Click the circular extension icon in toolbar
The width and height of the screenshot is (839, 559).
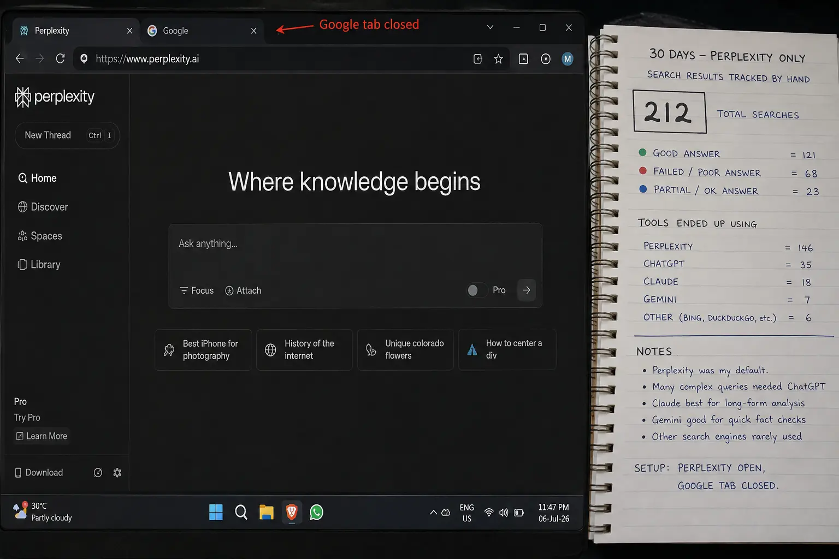[546, 59]
